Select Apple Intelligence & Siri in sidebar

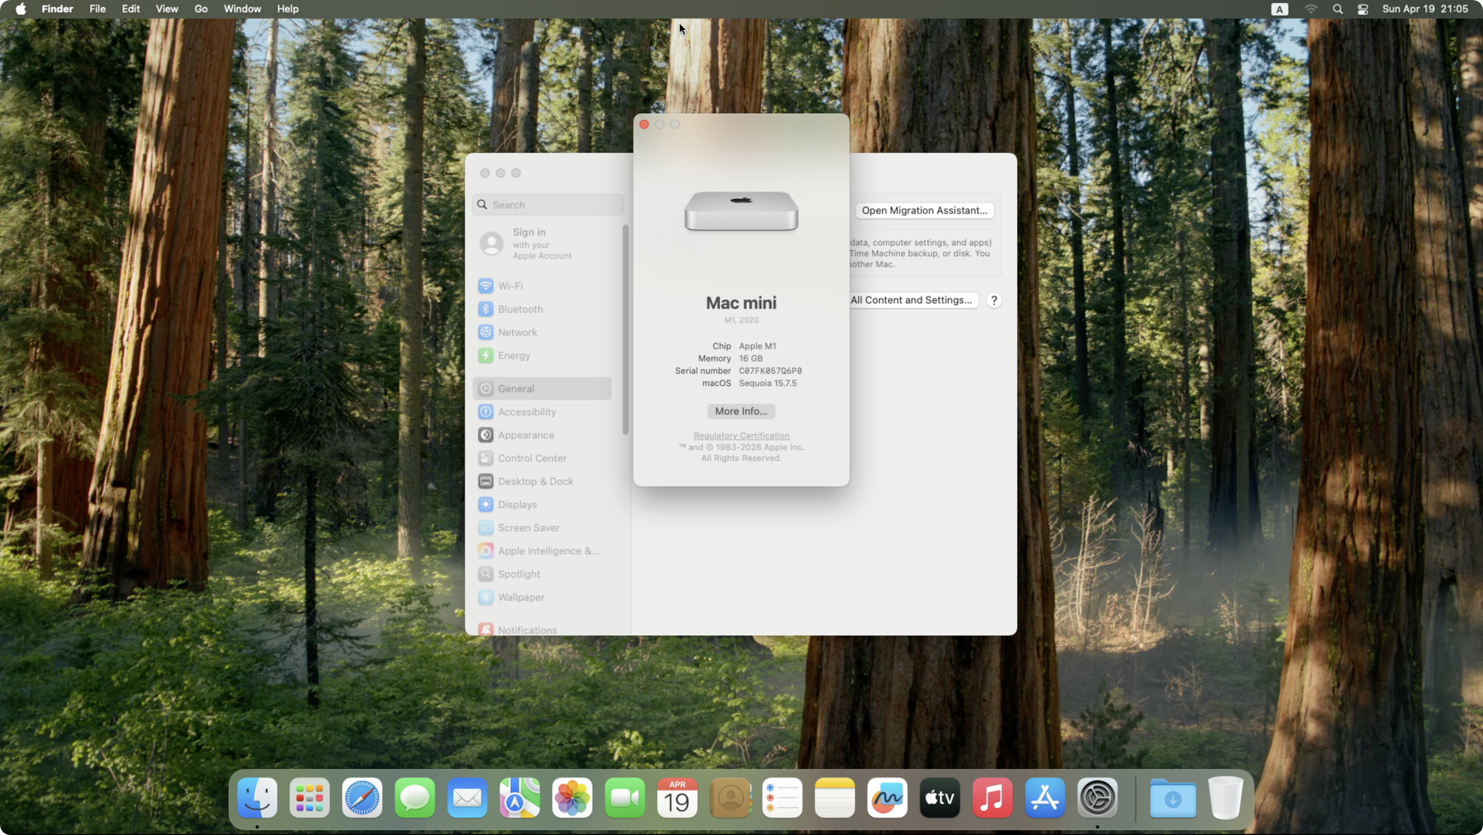click(542, 551)
